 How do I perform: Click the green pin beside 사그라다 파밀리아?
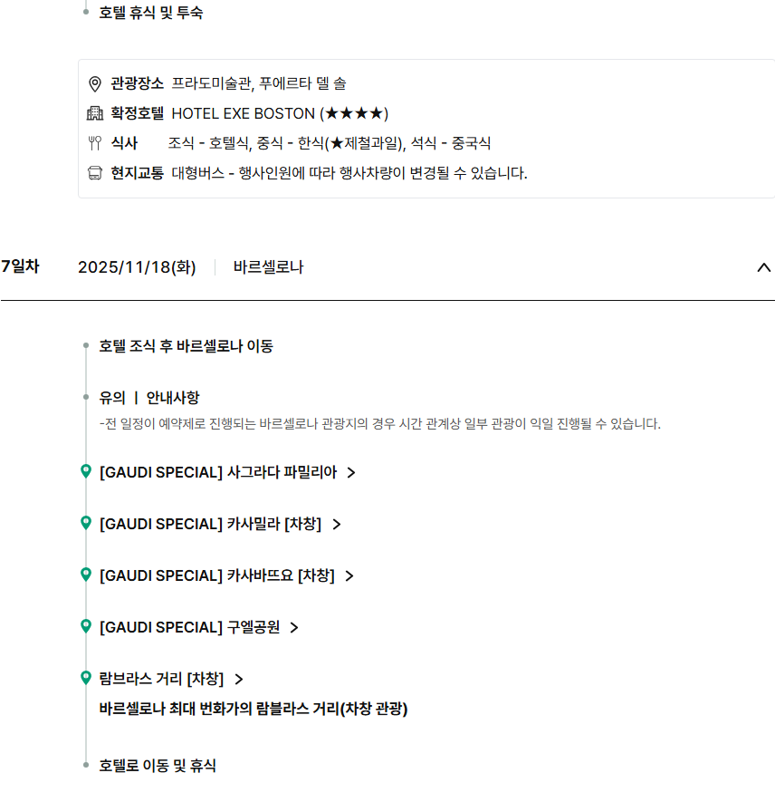point(86,471)
